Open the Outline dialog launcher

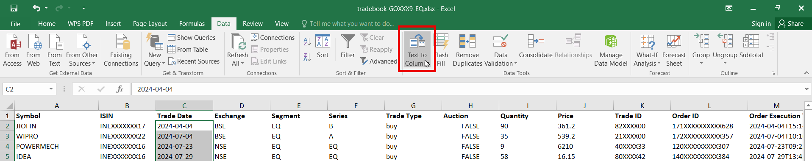[773, 73]
